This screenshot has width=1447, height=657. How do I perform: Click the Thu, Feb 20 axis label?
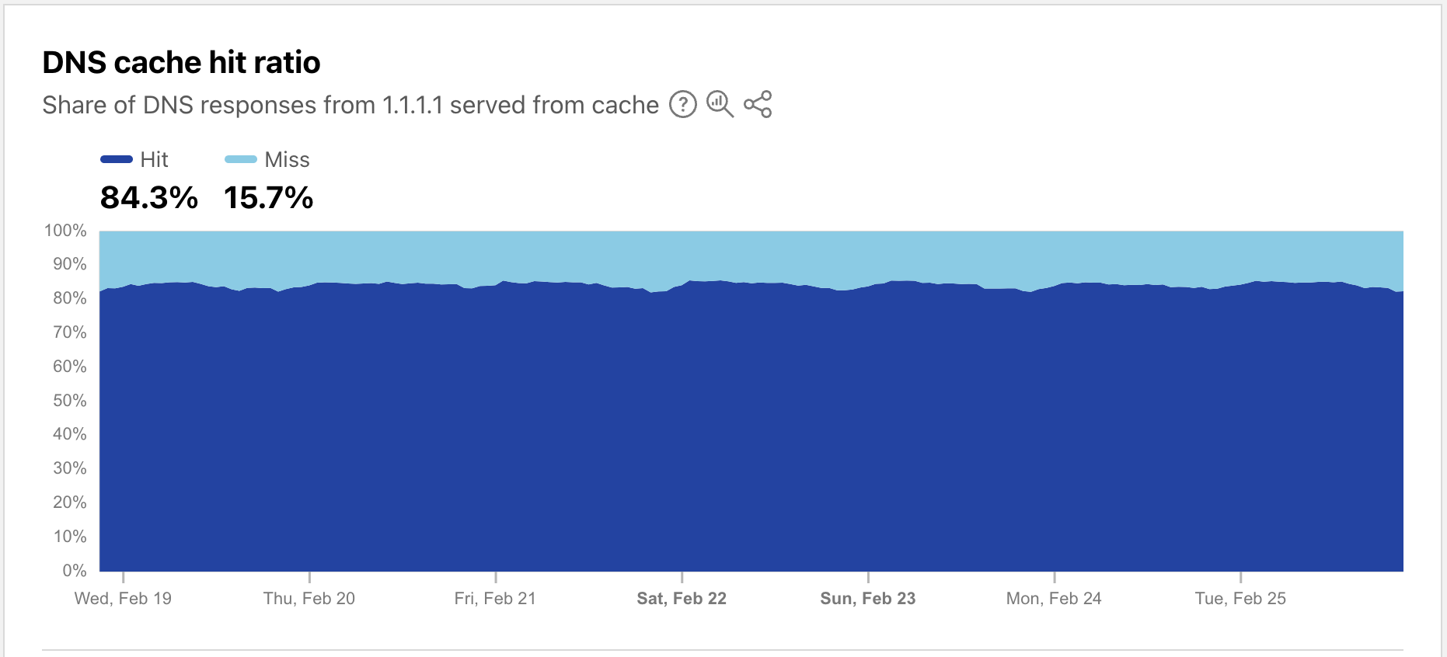coord(309,598)
